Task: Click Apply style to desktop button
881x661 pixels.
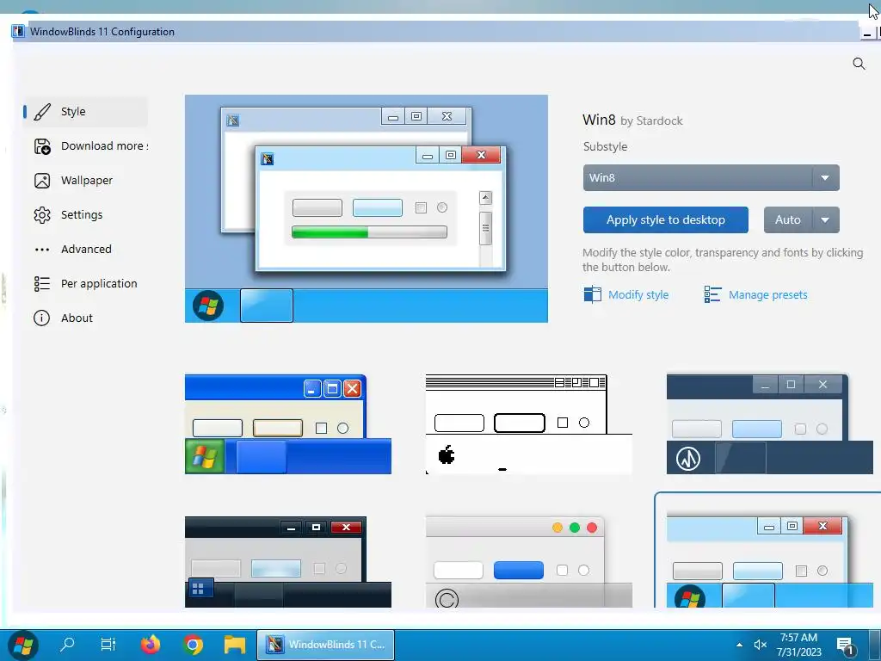Action: tap(665, 219)
